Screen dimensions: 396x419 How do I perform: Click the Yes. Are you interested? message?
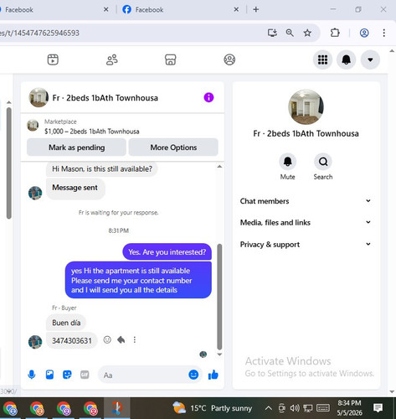[167, 252]
